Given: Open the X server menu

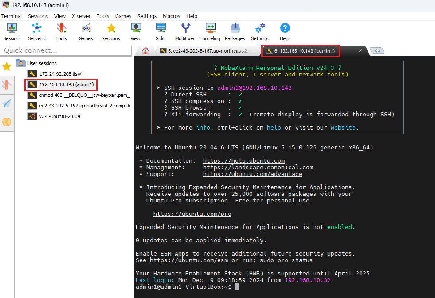Looking at the screenshot, I should (81, 16).
